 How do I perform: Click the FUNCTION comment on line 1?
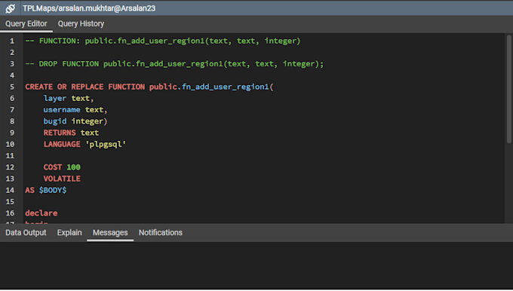(x=163, y=41)
